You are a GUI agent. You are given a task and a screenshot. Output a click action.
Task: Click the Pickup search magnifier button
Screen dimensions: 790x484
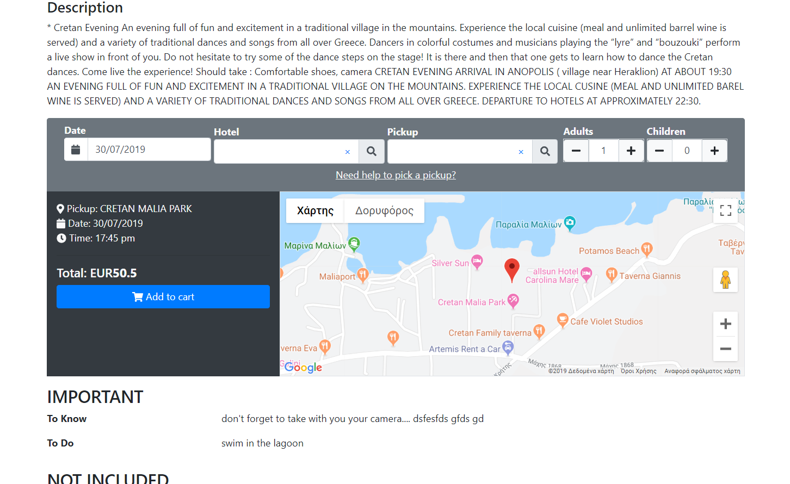[x=545, y=151]
